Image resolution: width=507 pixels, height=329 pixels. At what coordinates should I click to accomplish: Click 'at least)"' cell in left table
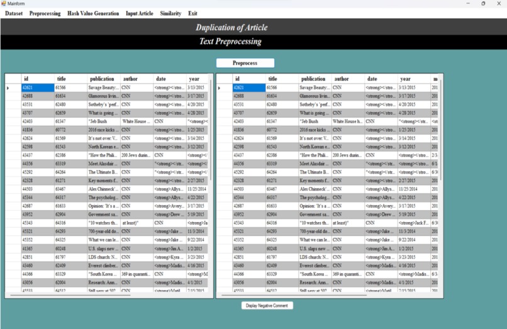pos(136,223)
